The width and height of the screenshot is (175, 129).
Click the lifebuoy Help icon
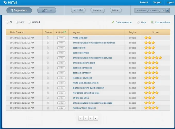138,22
